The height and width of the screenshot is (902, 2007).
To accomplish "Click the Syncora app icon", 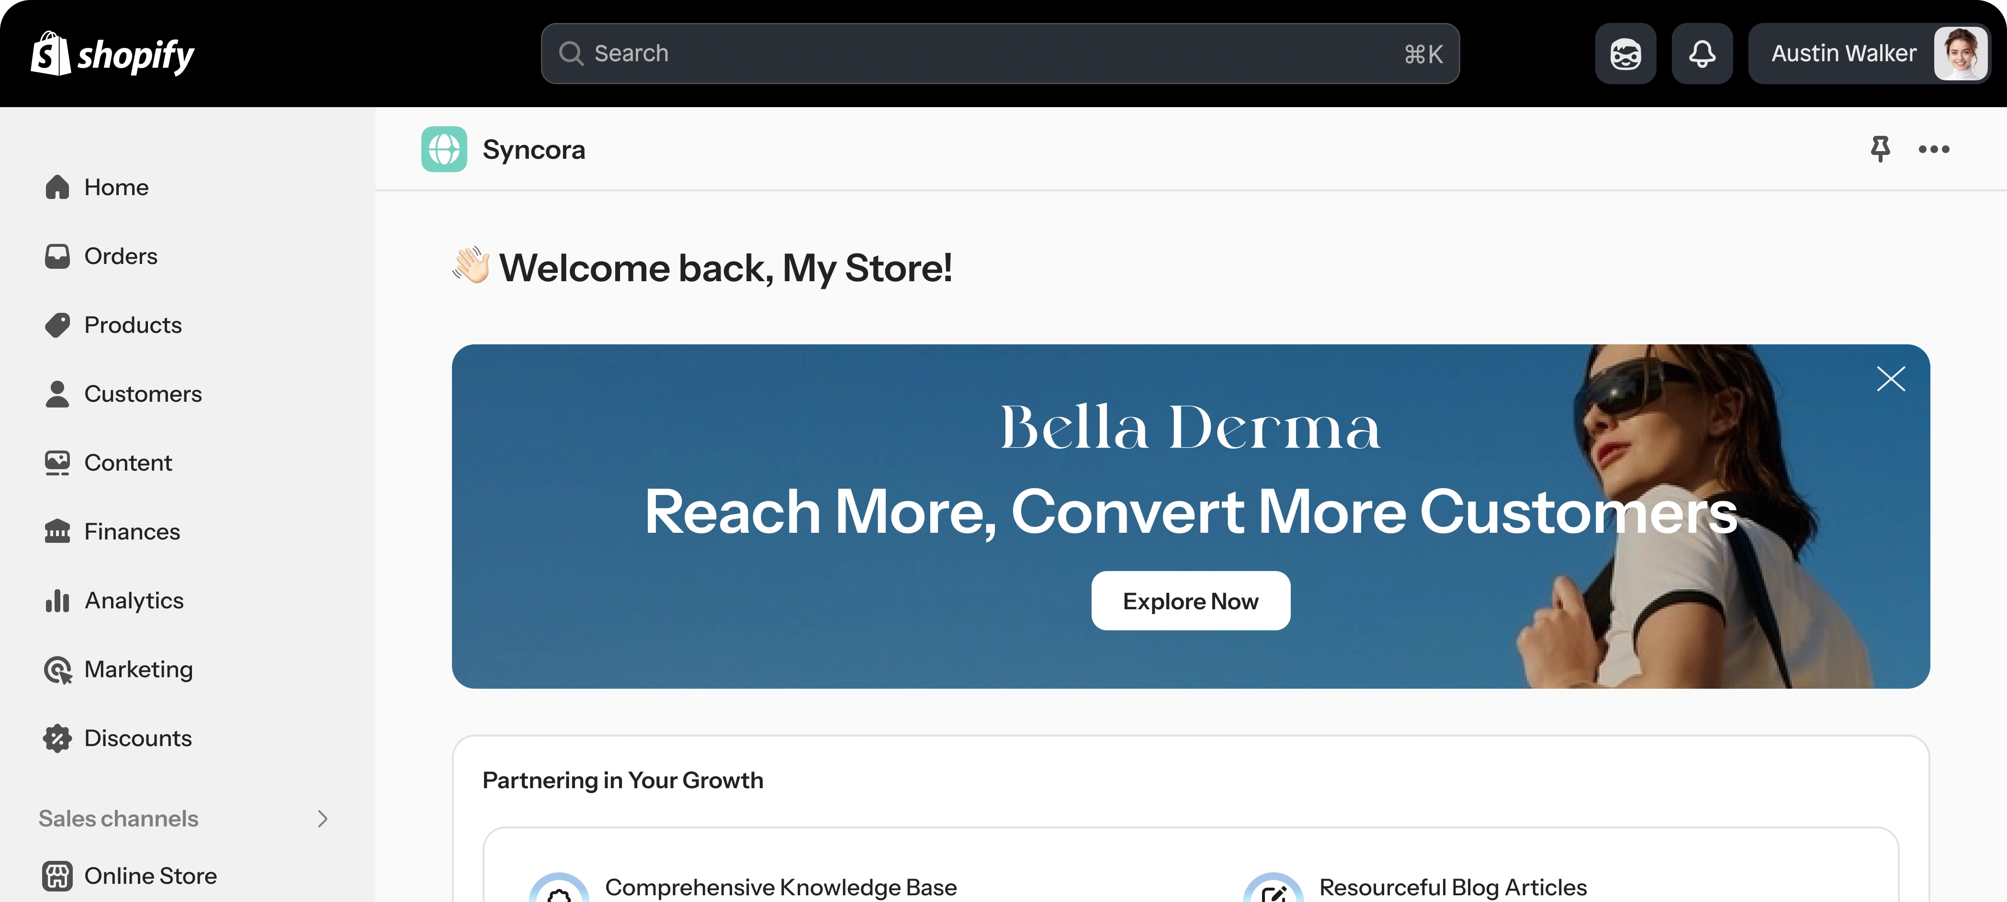I will tap(444, 149).
